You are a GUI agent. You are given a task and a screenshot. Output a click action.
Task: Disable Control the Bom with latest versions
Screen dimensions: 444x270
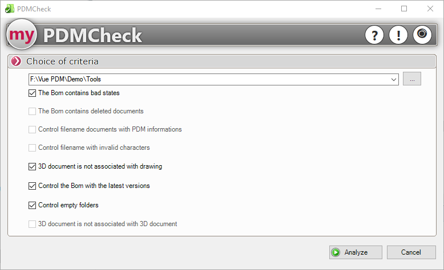pos(32,186)
